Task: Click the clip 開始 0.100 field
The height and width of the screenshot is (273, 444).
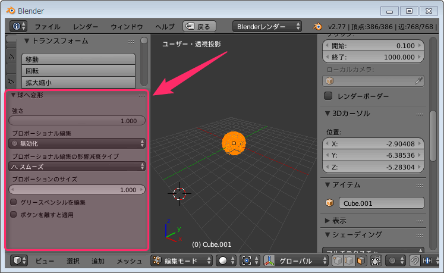Action: 373,46
